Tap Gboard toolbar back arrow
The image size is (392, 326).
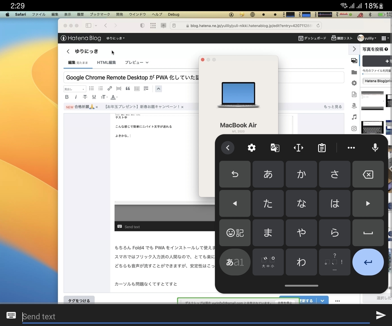click(x=228, y=148)
